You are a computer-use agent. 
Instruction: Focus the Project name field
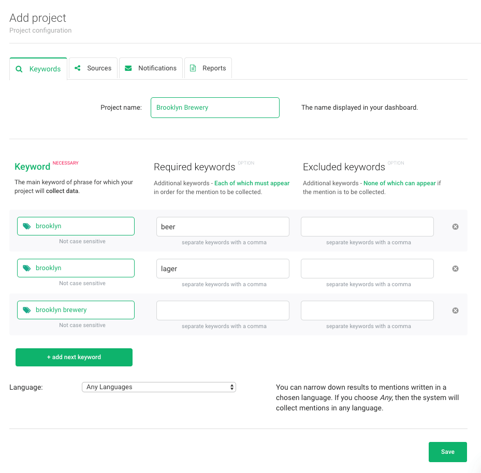click(215, 108)
